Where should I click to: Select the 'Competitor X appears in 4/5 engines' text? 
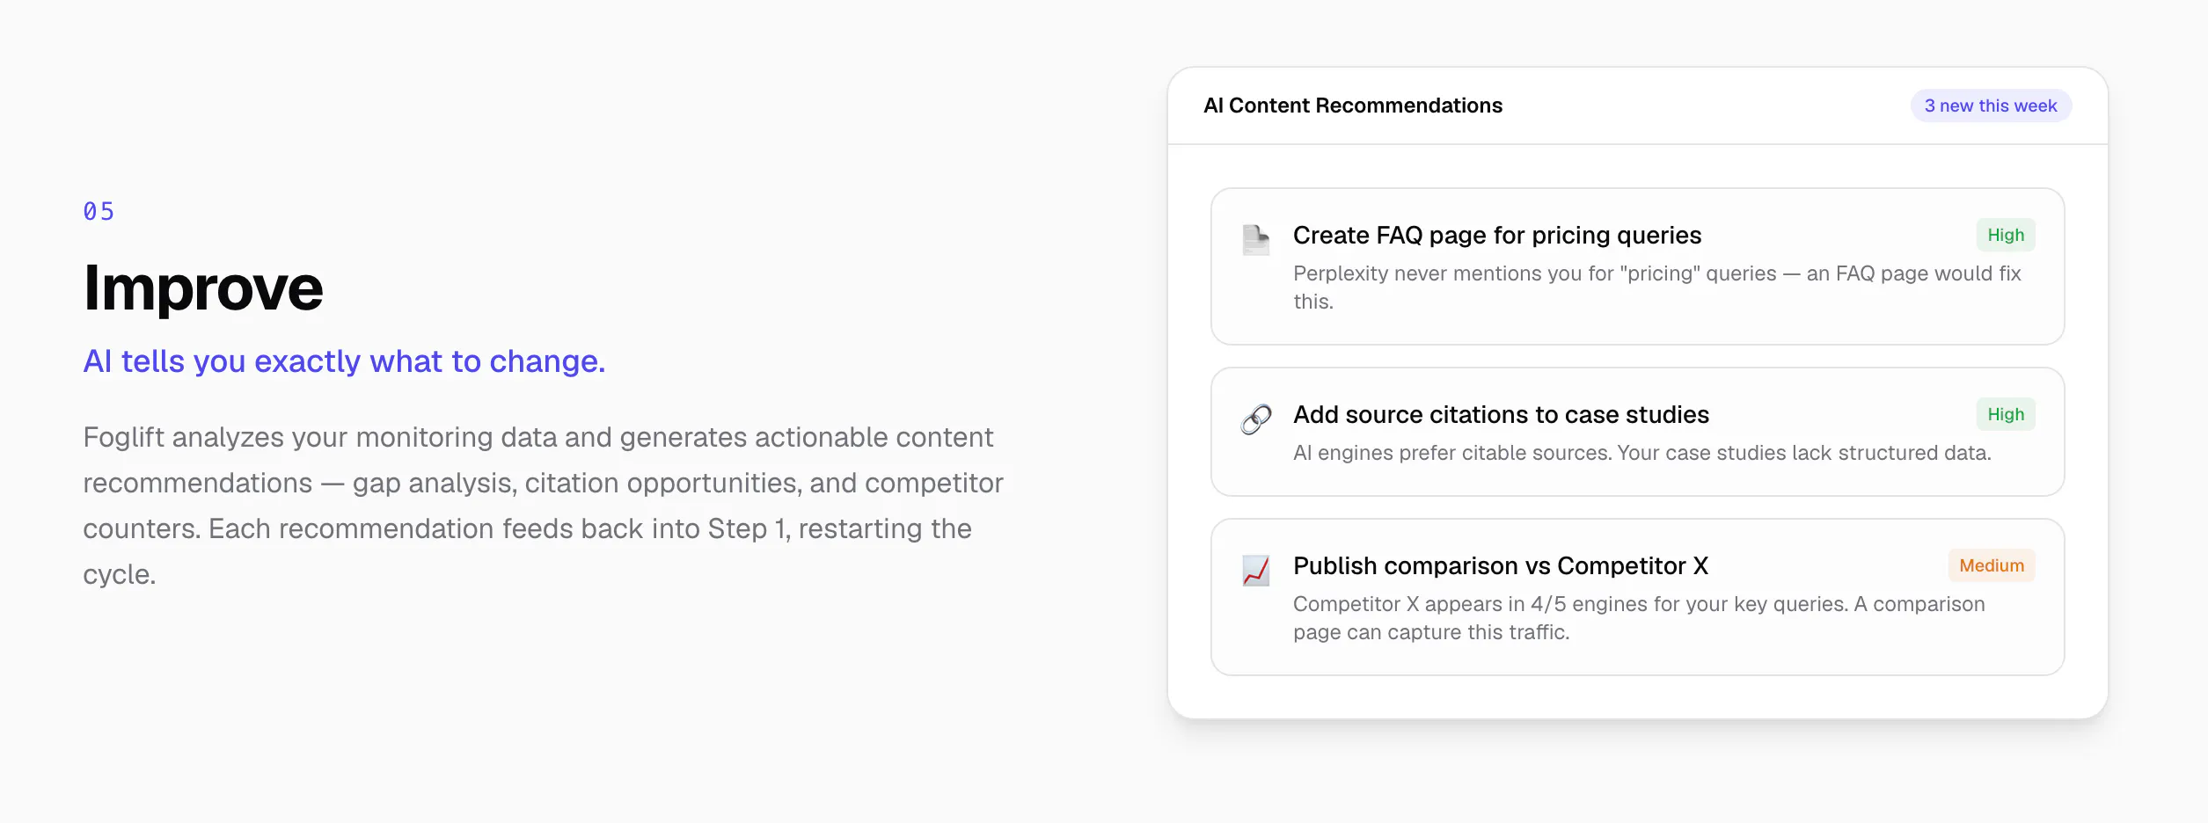point(1639,618)
